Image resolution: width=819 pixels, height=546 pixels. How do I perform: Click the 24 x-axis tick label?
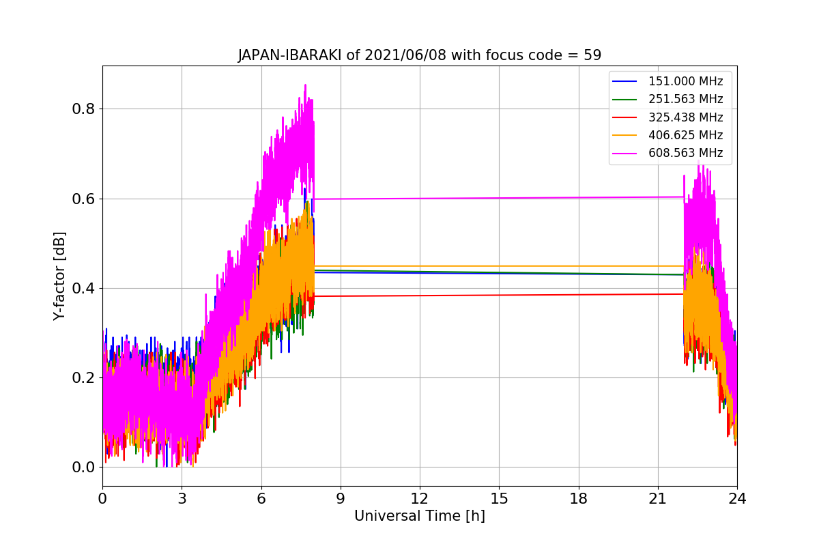pyautogui.click(x=737, y=499)
